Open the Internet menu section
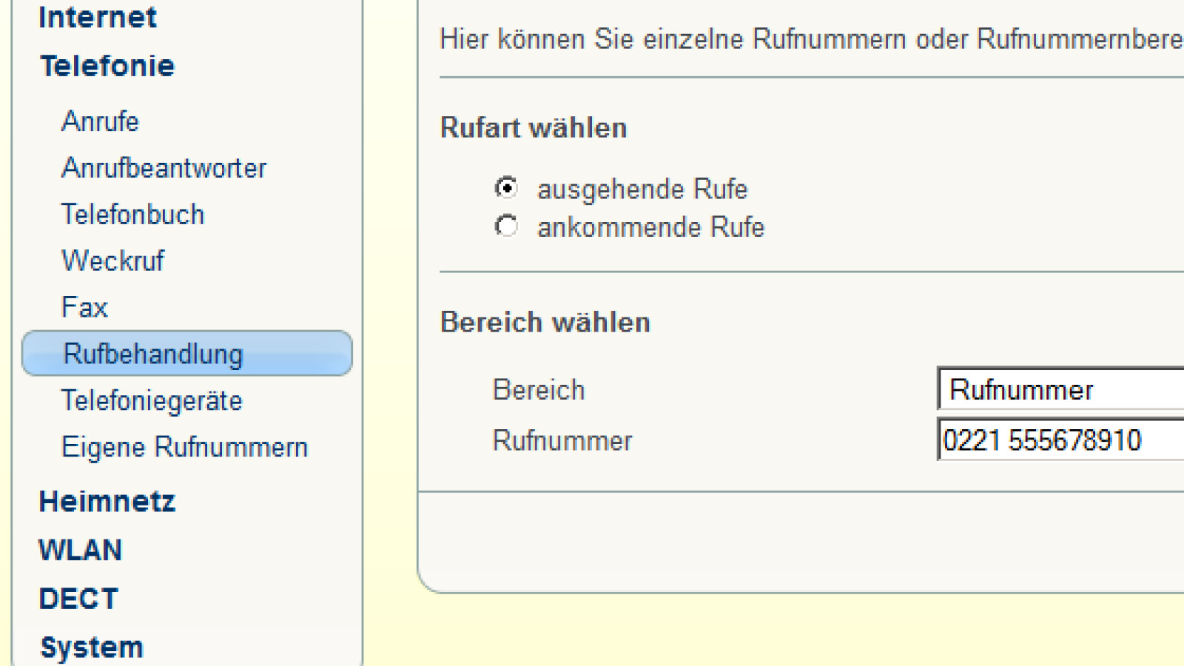This screenshot has height=666, width=1184. tap(97, 17)
